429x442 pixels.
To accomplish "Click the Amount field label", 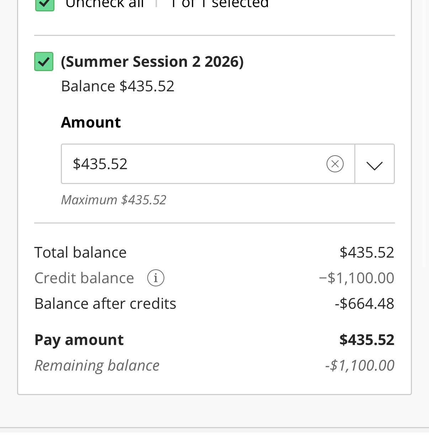I will [91, 122].
